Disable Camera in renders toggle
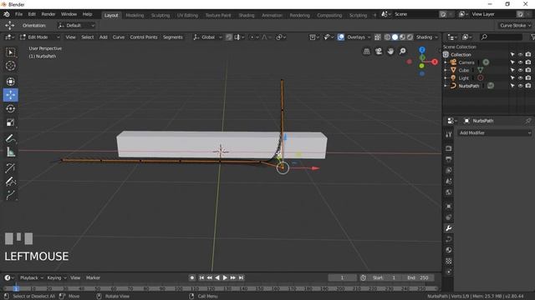This screenshot has height=300, width=535. click(x=528, y=62)
